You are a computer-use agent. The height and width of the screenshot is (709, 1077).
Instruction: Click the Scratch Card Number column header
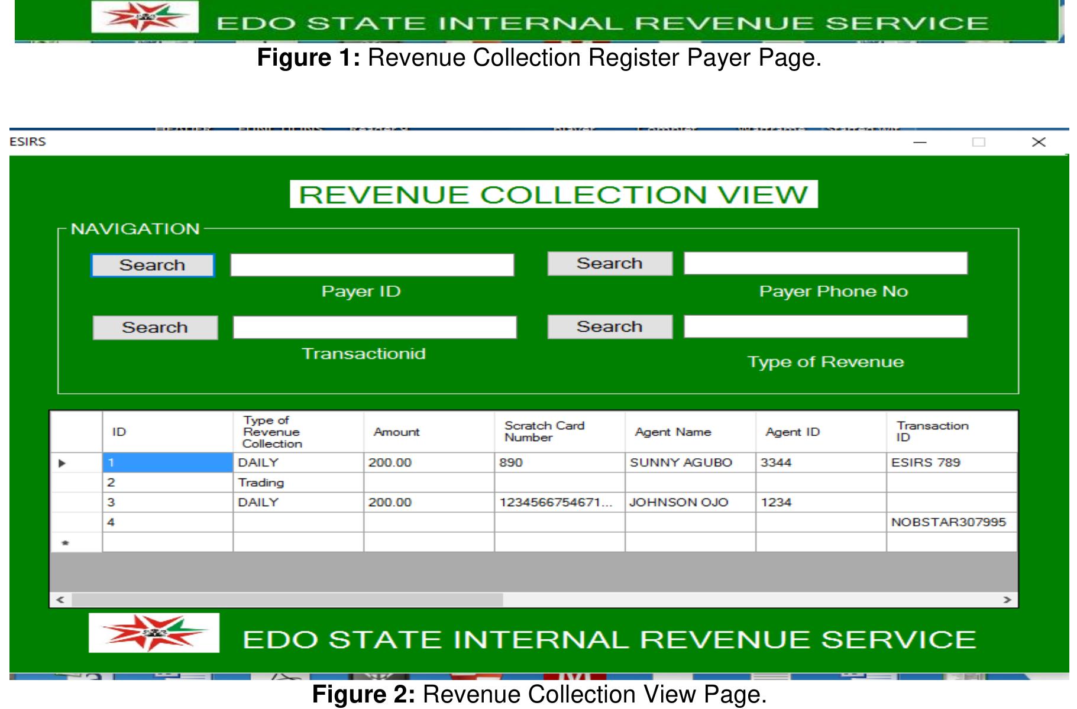pos(560,432)
